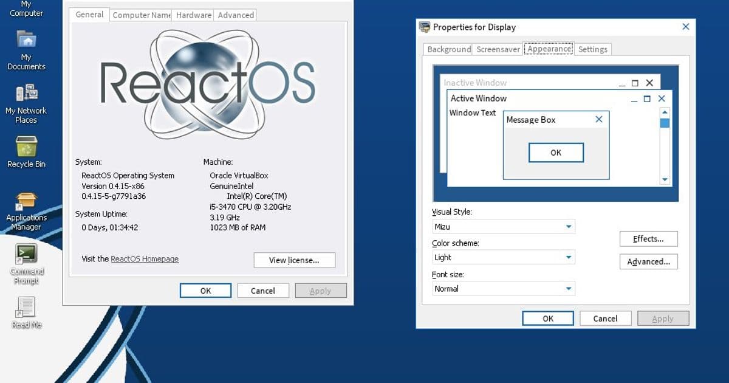Open the Screensaver tab
This screenshot has height=383, width=729.
point(497,49)
